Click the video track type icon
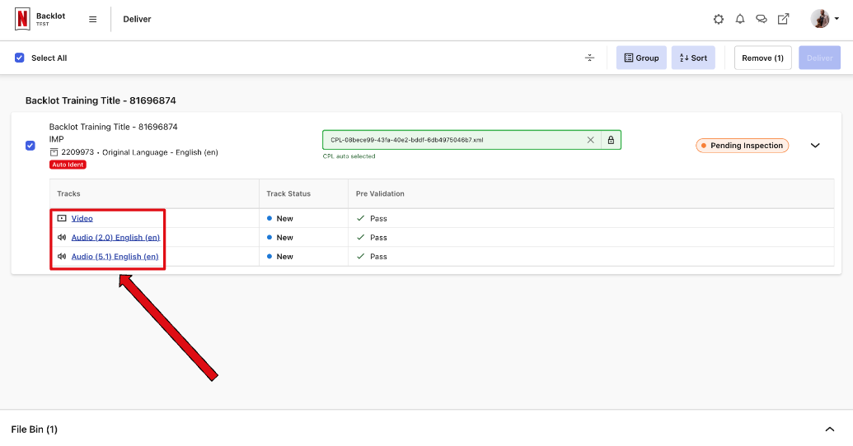The height and width of the screenshot is (446, 853). tap(62, 218)
